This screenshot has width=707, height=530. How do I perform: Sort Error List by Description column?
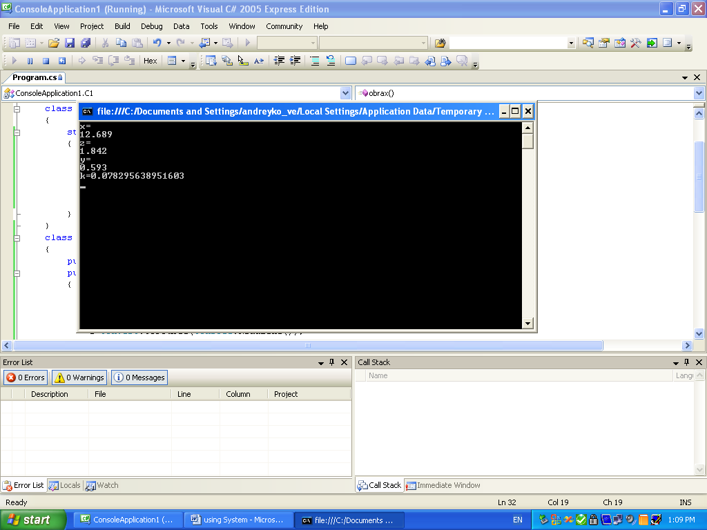pos(57,394)
